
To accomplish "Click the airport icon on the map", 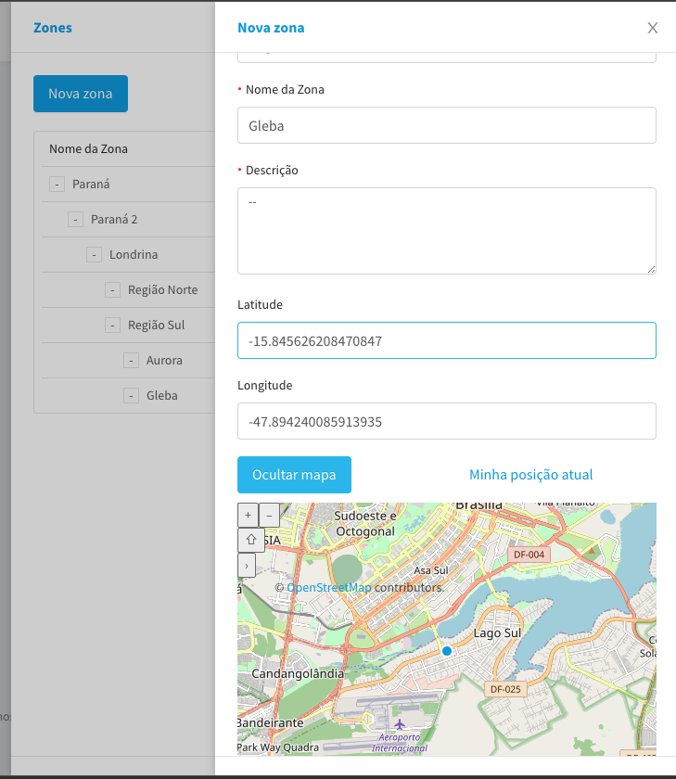I will [x=400, y=723].
